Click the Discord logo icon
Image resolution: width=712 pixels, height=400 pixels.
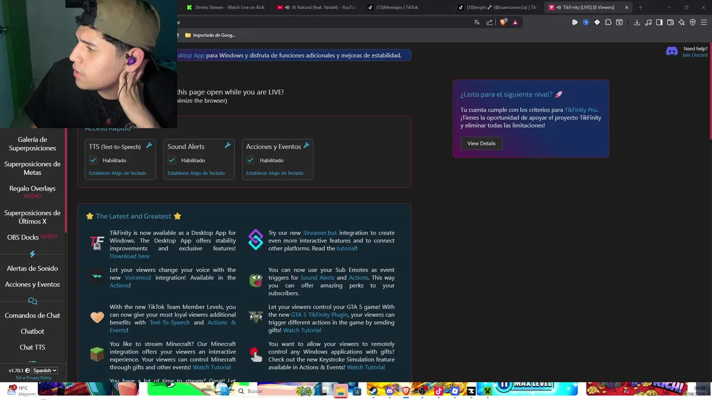[x=672, y=52]
